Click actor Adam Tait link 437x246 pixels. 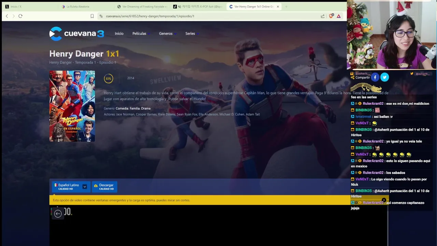(x=253, y=114)
